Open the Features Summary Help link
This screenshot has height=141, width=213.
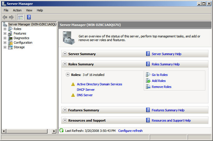(168, 110)
